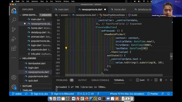Open errors and warnings count in status bar

tap(85, 94)
